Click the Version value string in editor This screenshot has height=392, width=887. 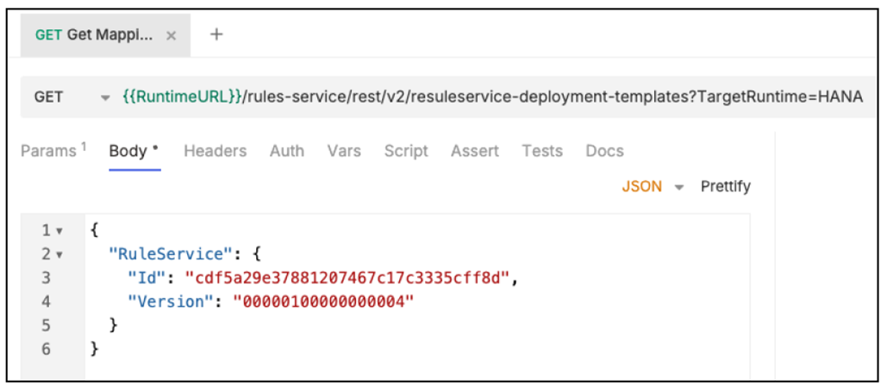pyautogui.click(x=324, y=302)
